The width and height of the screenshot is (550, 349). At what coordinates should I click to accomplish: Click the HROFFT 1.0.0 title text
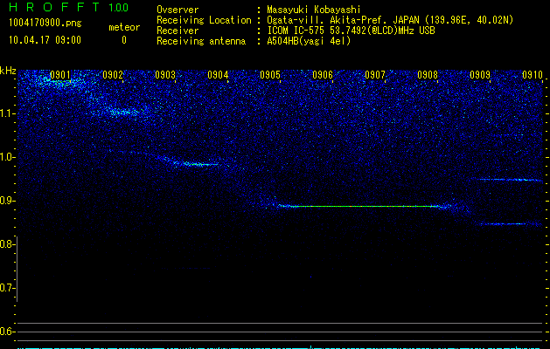point(68,7)
